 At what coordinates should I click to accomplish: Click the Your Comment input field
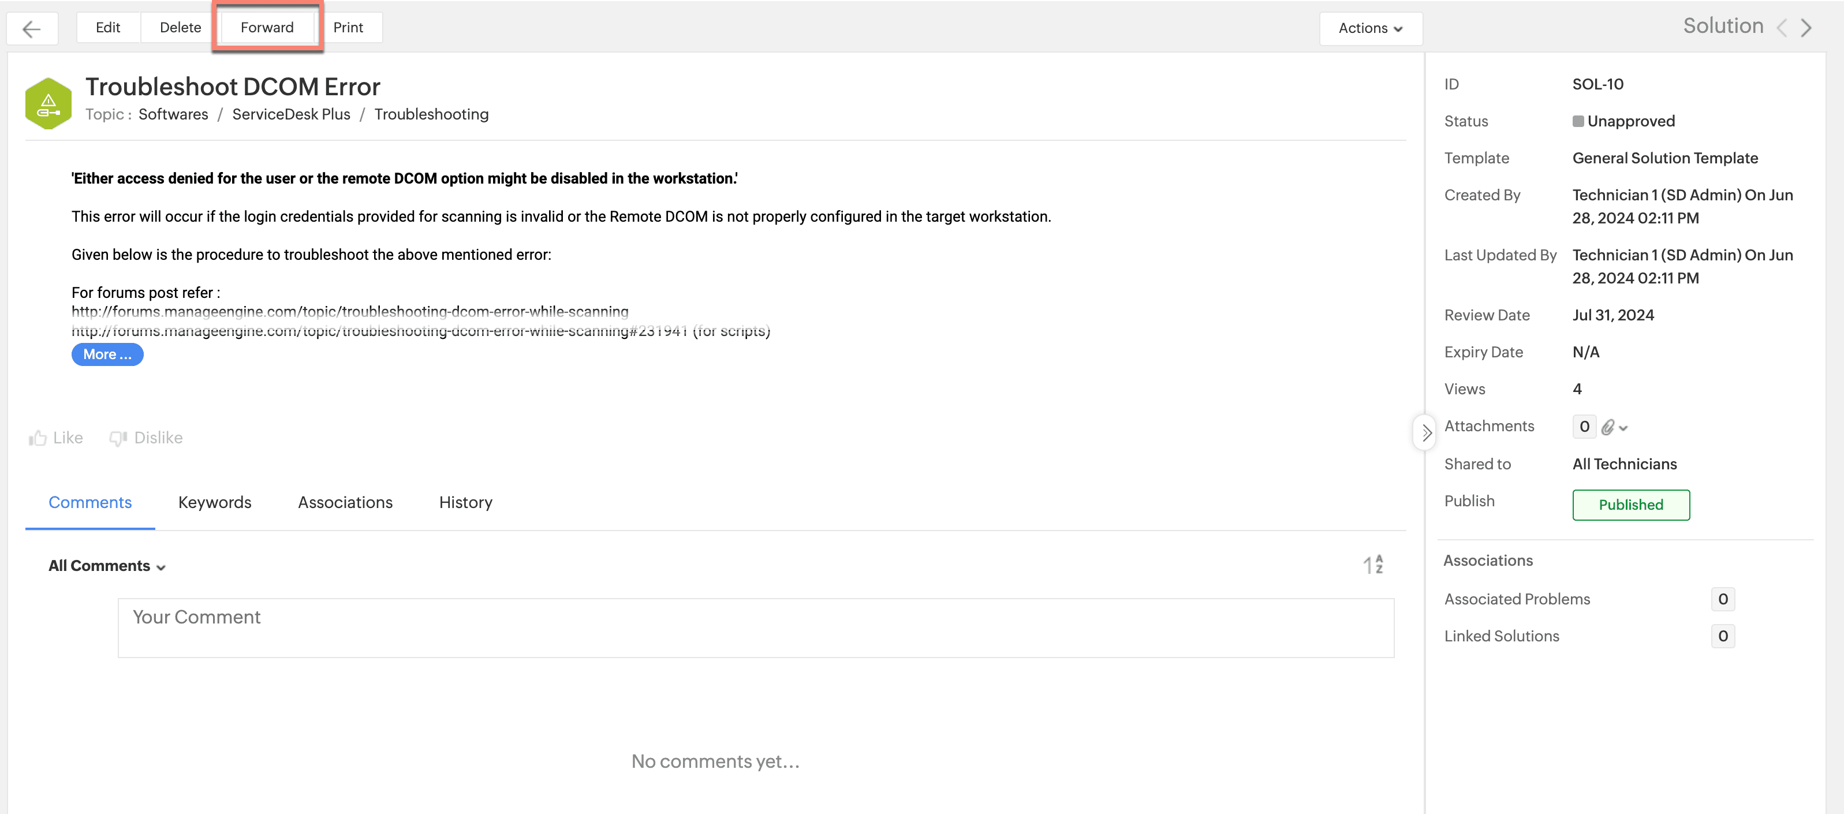755,628
